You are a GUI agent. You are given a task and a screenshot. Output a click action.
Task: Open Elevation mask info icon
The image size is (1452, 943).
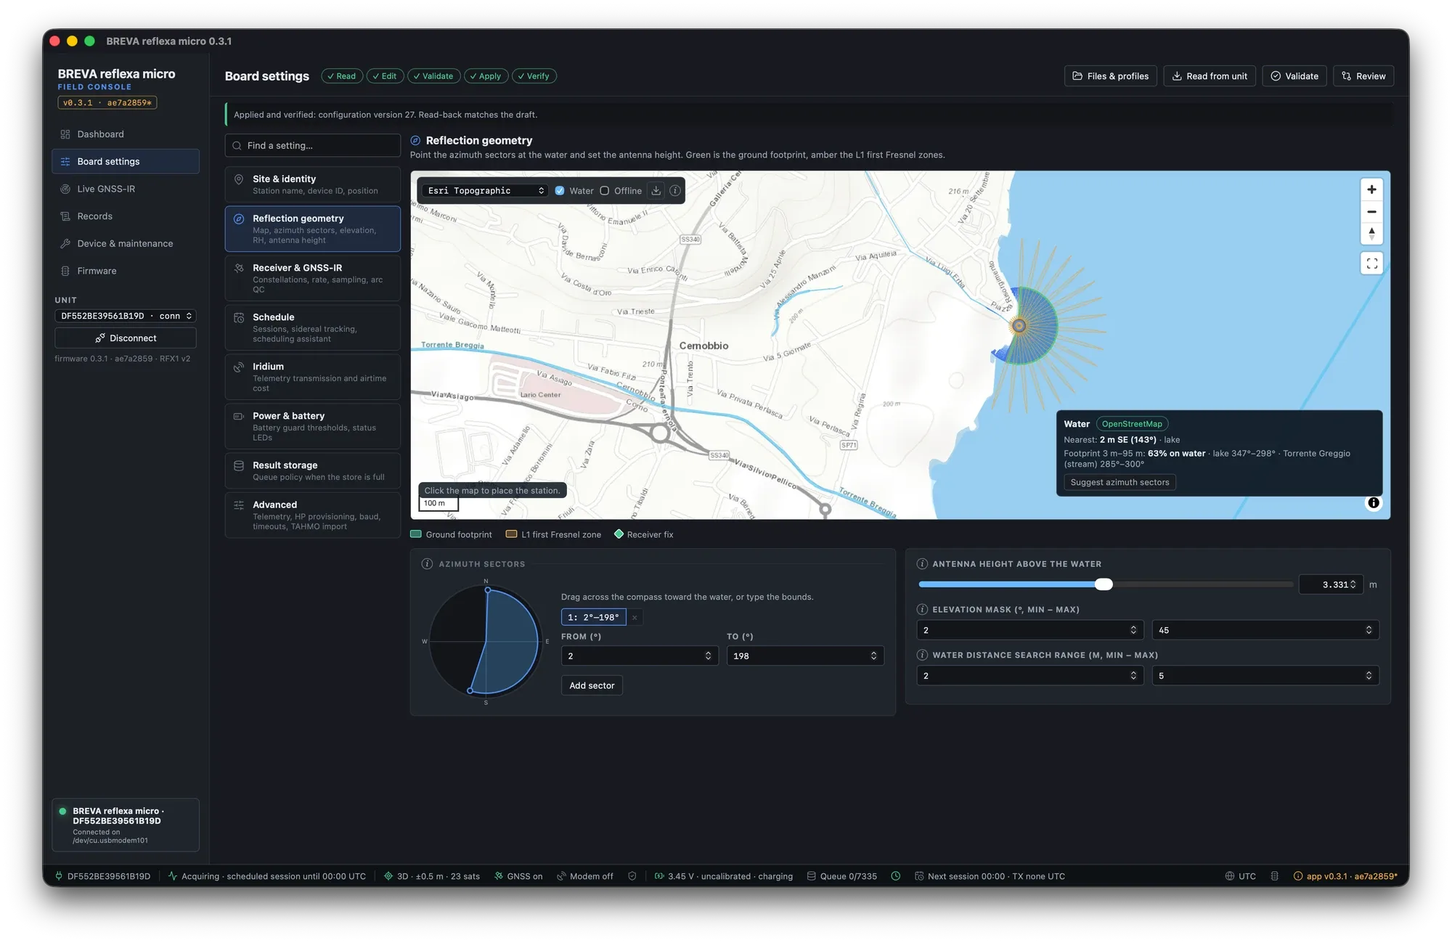tap(922, 610)
